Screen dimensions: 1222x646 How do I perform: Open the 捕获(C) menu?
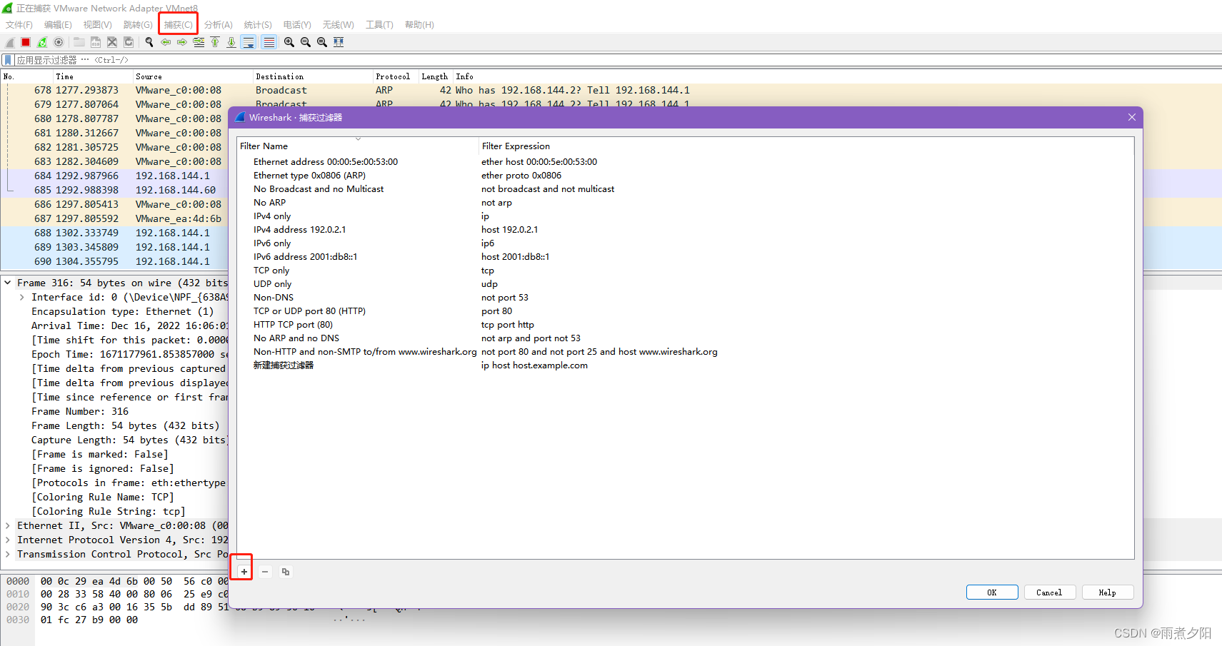click(179, 25)
